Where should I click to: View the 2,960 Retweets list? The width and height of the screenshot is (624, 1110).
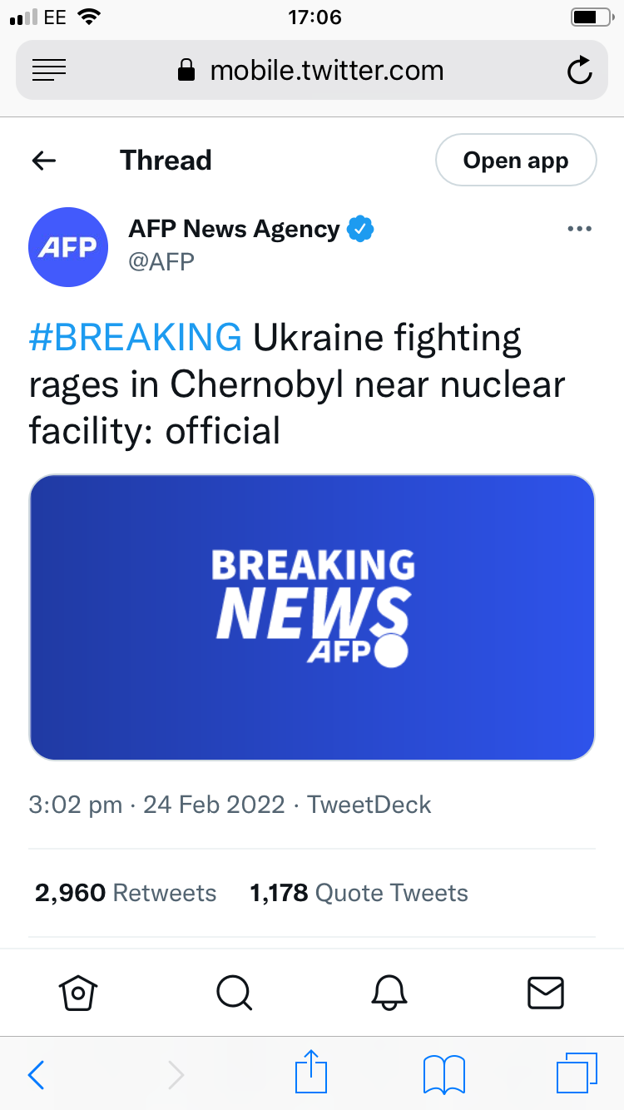(x=126, y=893)
